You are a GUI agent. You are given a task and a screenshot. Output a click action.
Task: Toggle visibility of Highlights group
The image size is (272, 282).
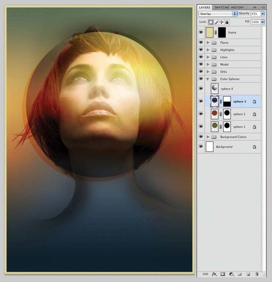point(201,50)
